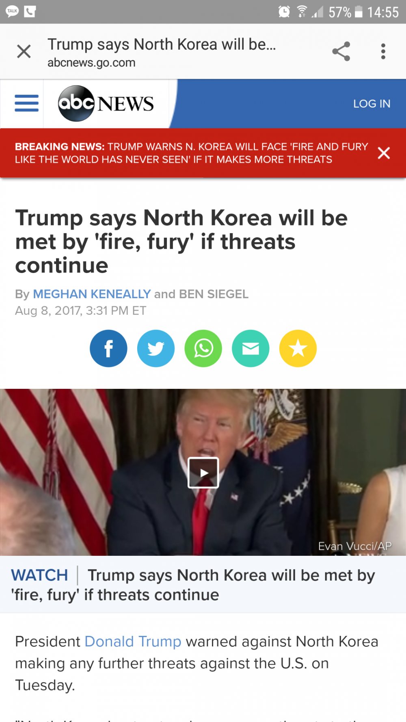Tap the video thumbnail image
The width and height of the screenshot is (406, 722).
point(203,472)
